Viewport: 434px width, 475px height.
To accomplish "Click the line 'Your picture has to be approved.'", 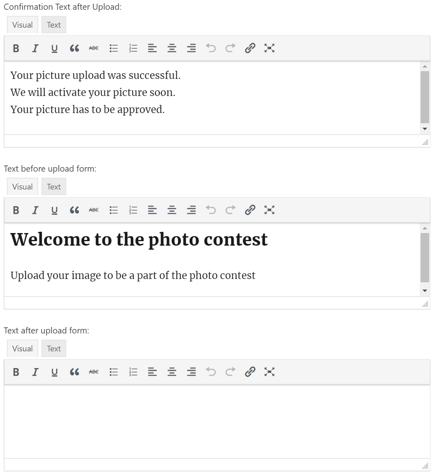I will (x=87, y=110).
